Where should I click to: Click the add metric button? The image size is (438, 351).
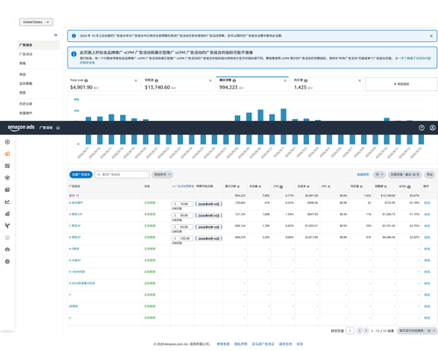pyautogui.click(x=401, y=84)
